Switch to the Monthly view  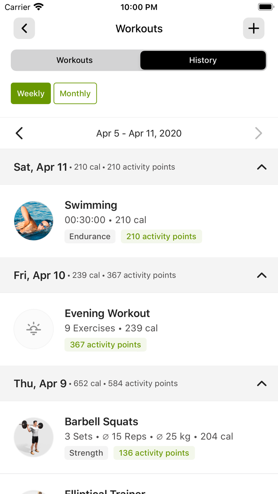[x=75, y=93]
